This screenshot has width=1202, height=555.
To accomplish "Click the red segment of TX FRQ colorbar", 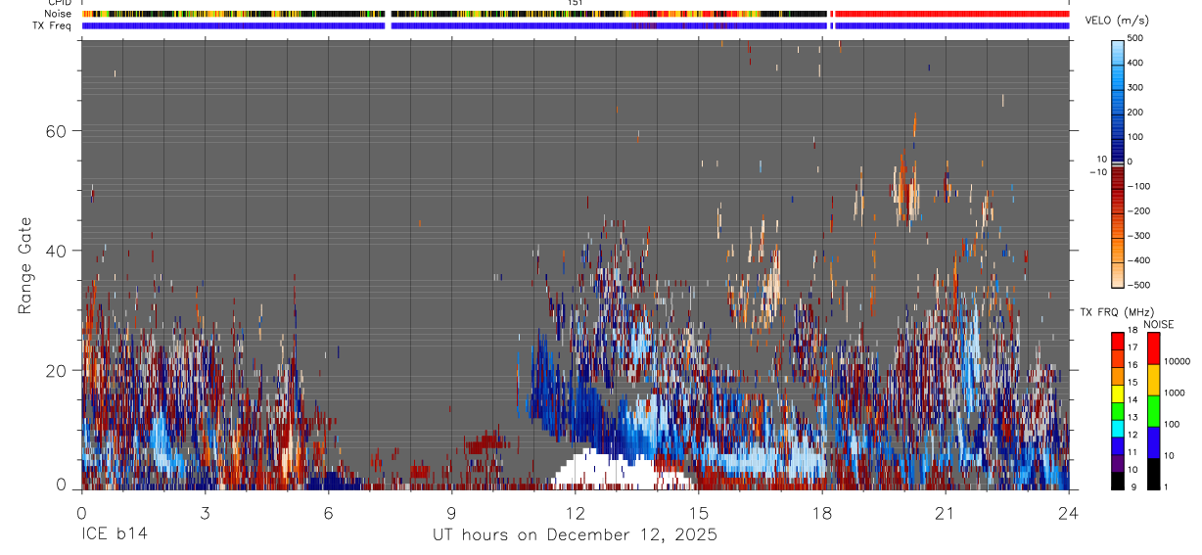I will (x=1117, y=342).
